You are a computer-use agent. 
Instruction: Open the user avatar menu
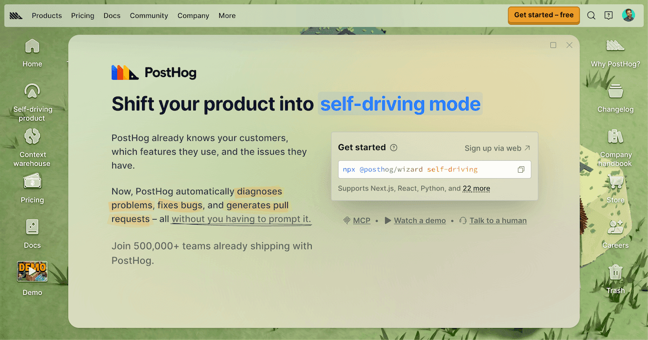tap(629, 15)
